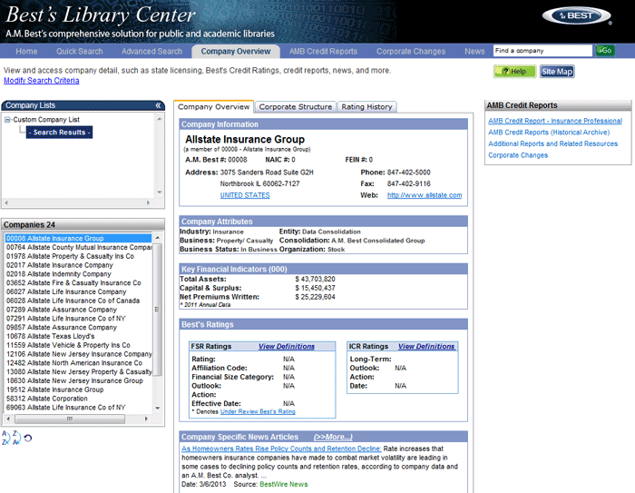Open Corporate Changes in the top navigation
Viewport: 635px width, 493px height.
click(x=411, y=51)
